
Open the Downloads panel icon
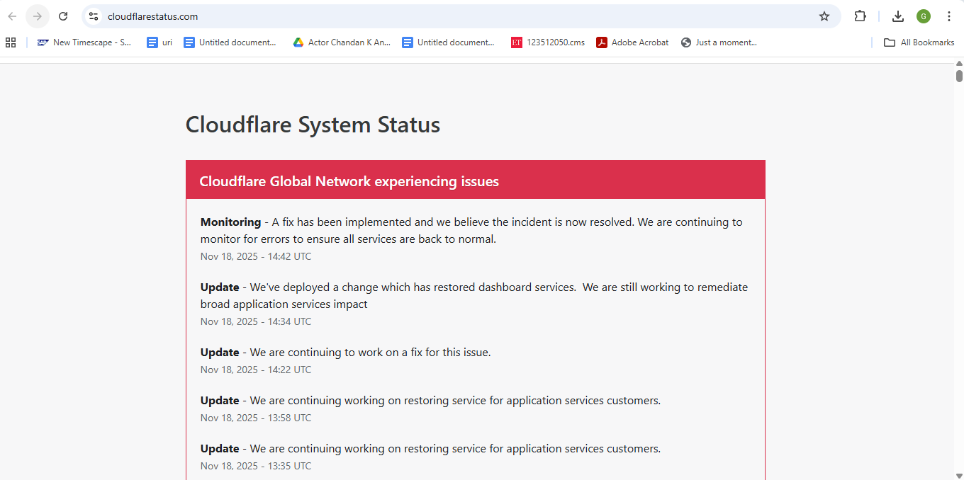tap(897, 16)
